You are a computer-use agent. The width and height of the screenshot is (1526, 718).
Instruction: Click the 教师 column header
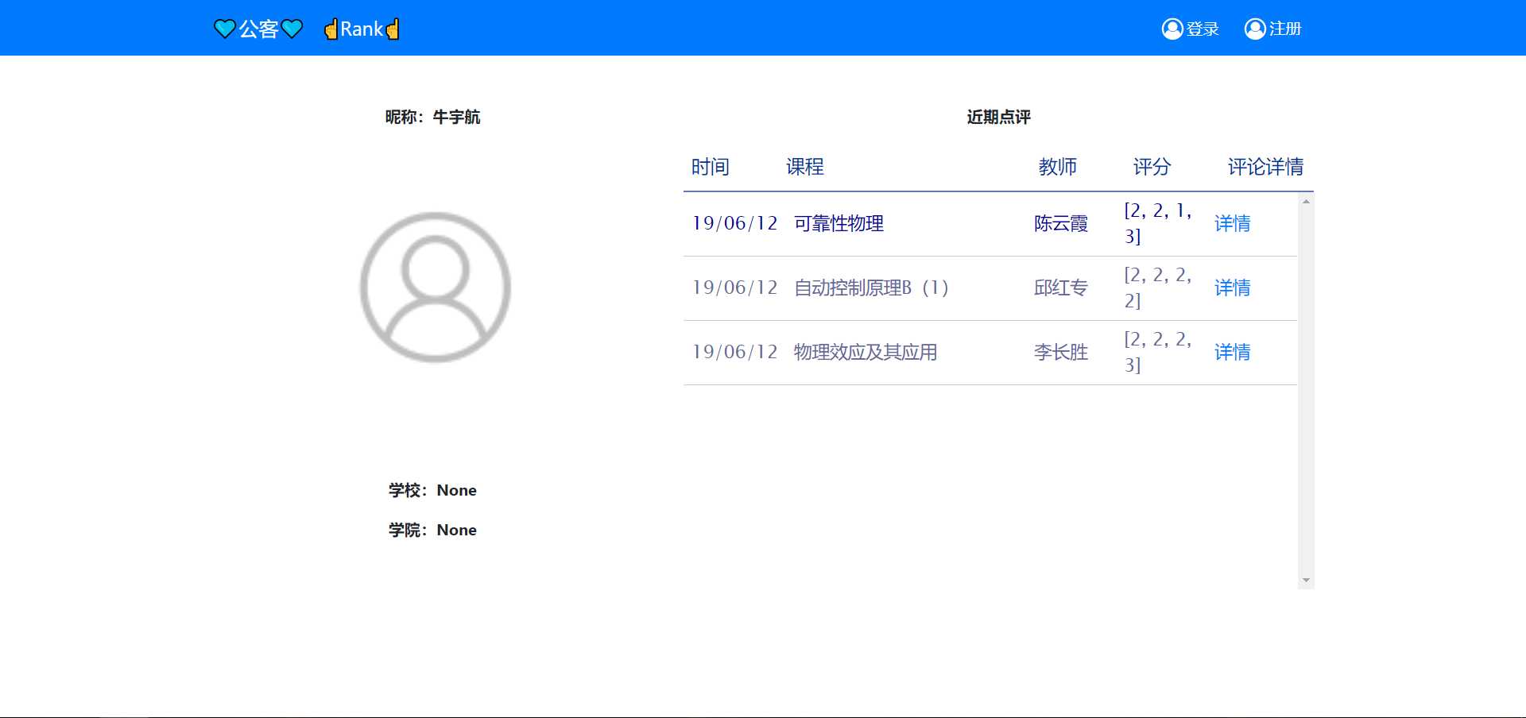click(1058, 167)
